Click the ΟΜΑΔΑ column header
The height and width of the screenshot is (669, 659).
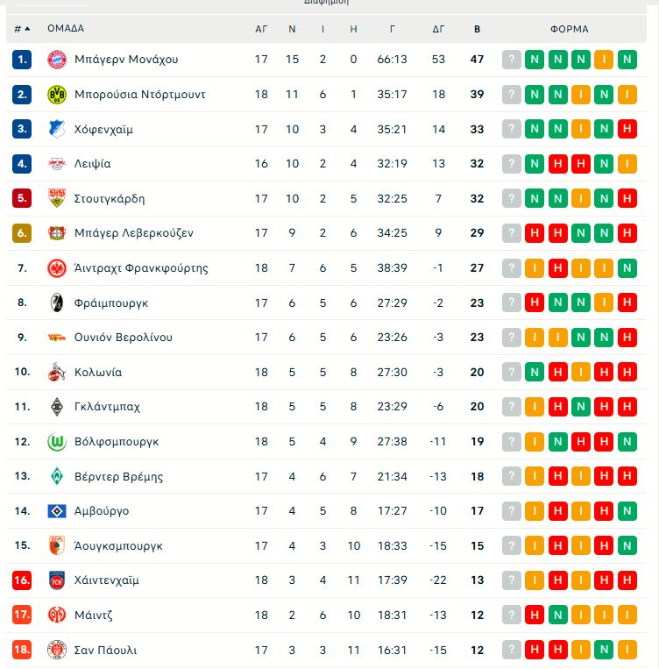[66, 29]
